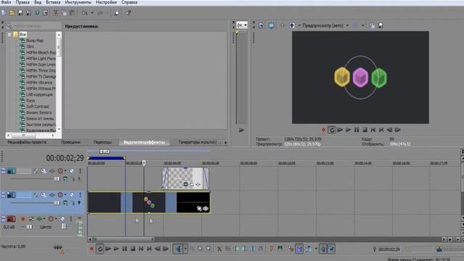Adjust track 2 level slider
Screen dimensions: 464x261
[57, 203]
